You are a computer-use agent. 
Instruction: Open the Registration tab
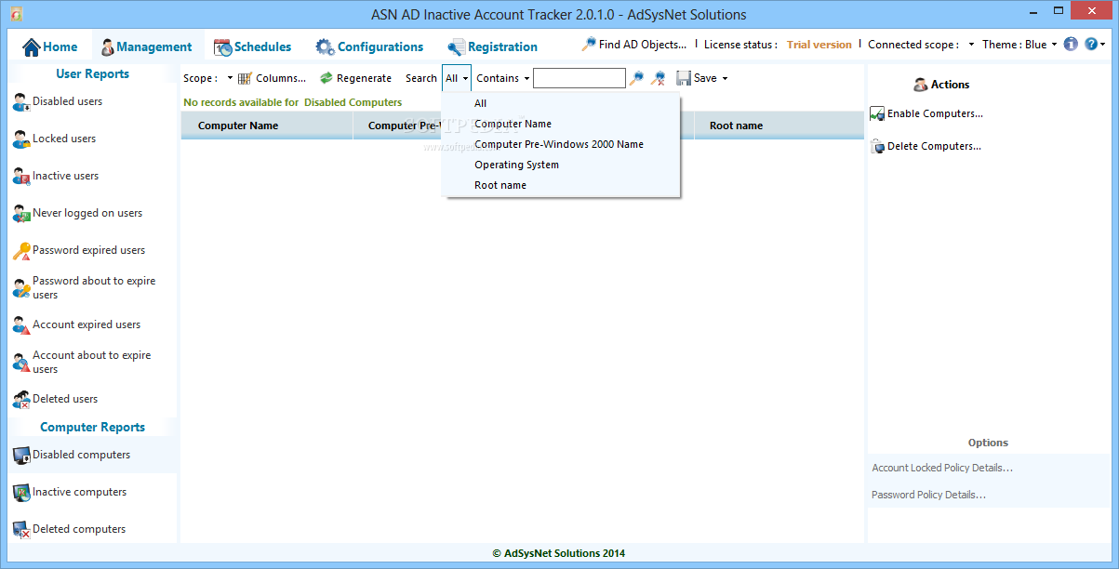pyautogui.click(x=492, y=46)
